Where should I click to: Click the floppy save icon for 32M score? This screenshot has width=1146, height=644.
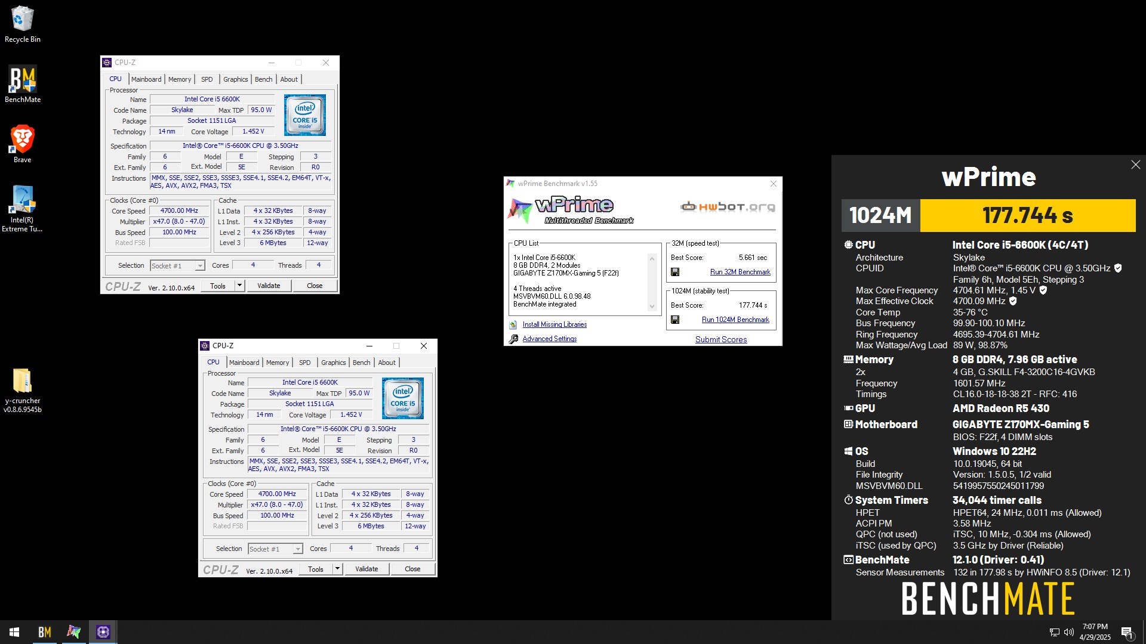click(x=675, y=272)
